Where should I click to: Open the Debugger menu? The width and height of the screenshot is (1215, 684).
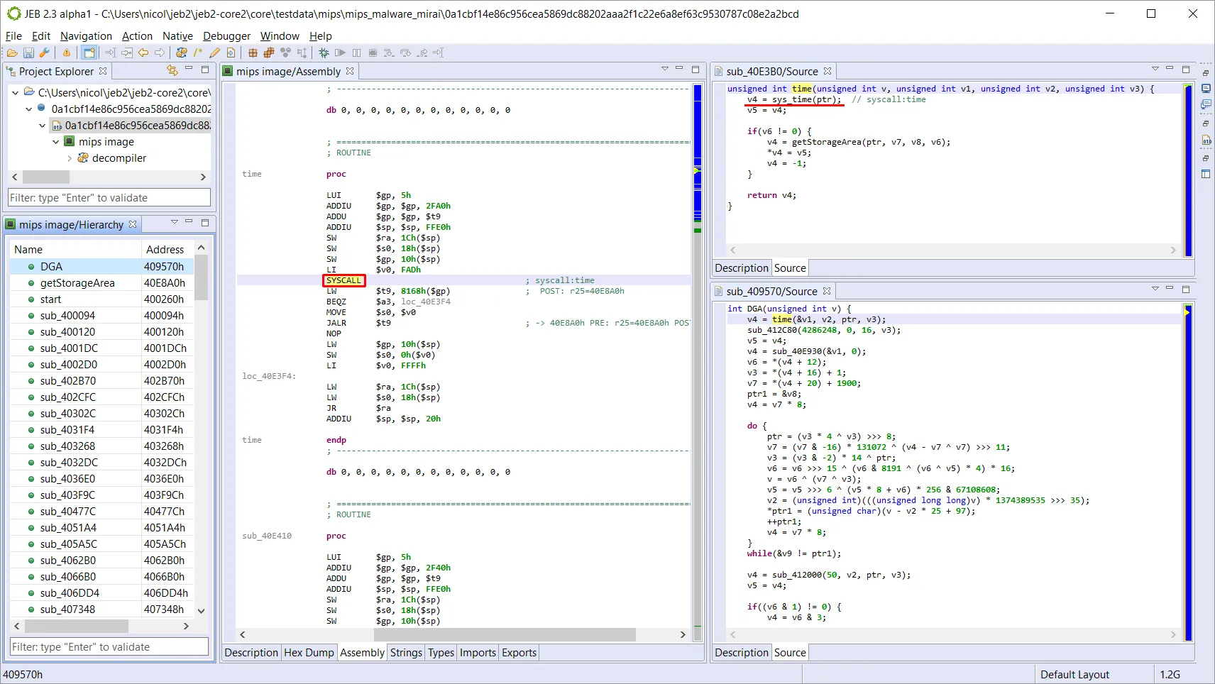pyautogui.click(x=226, y=35)
